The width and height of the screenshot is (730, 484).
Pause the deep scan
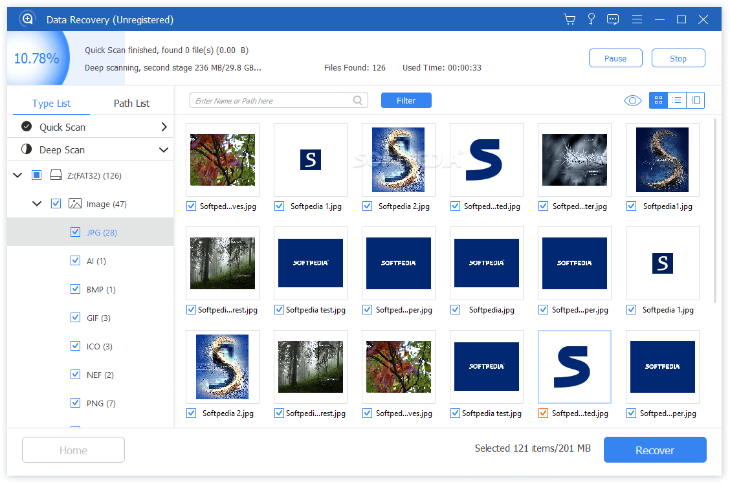coord(615,58)
